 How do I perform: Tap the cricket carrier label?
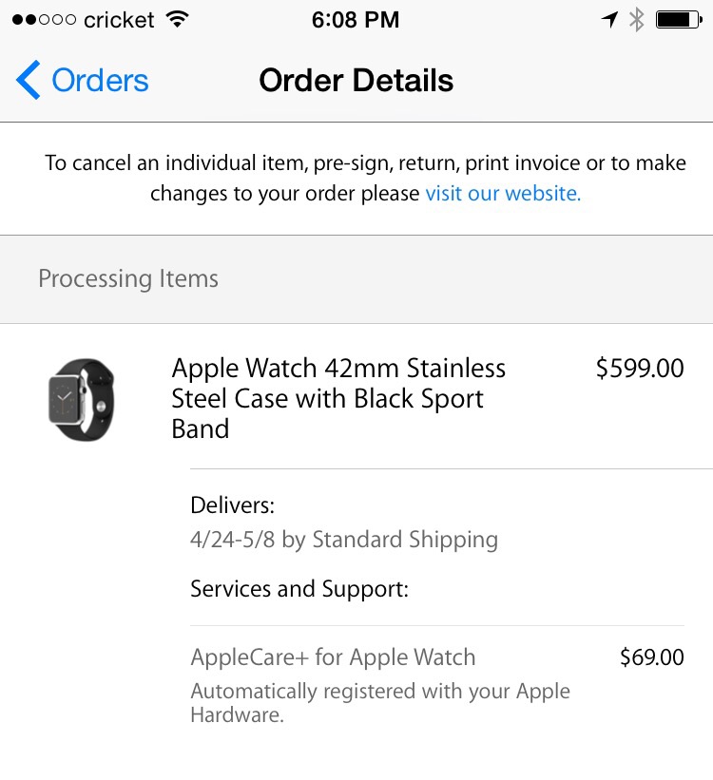(x=119, y=20)
